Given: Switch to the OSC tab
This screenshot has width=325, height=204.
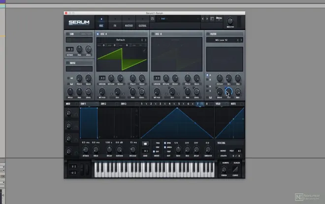Looking at the screenshot, I should coord(101,22).
